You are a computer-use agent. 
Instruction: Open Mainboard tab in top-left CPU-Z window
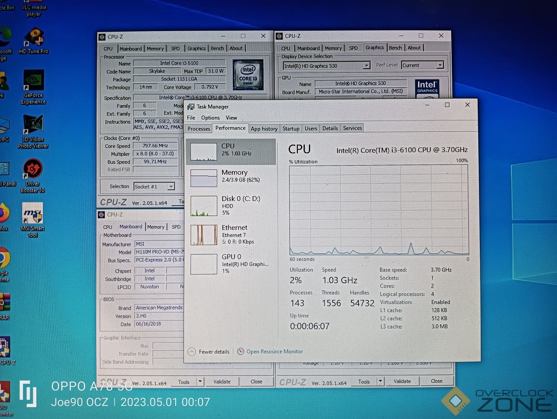click(x=131, y=49)
